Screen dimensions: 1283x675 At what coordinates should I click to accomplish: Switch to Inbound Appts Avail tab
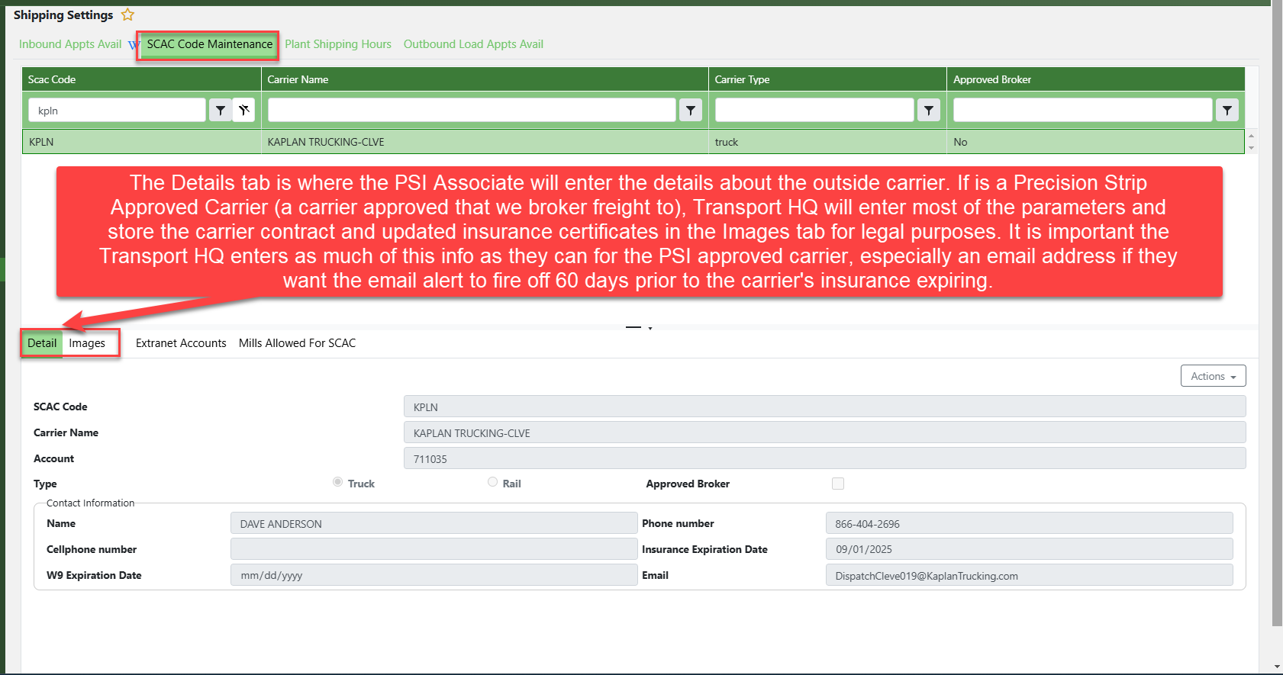click(70, 44)
